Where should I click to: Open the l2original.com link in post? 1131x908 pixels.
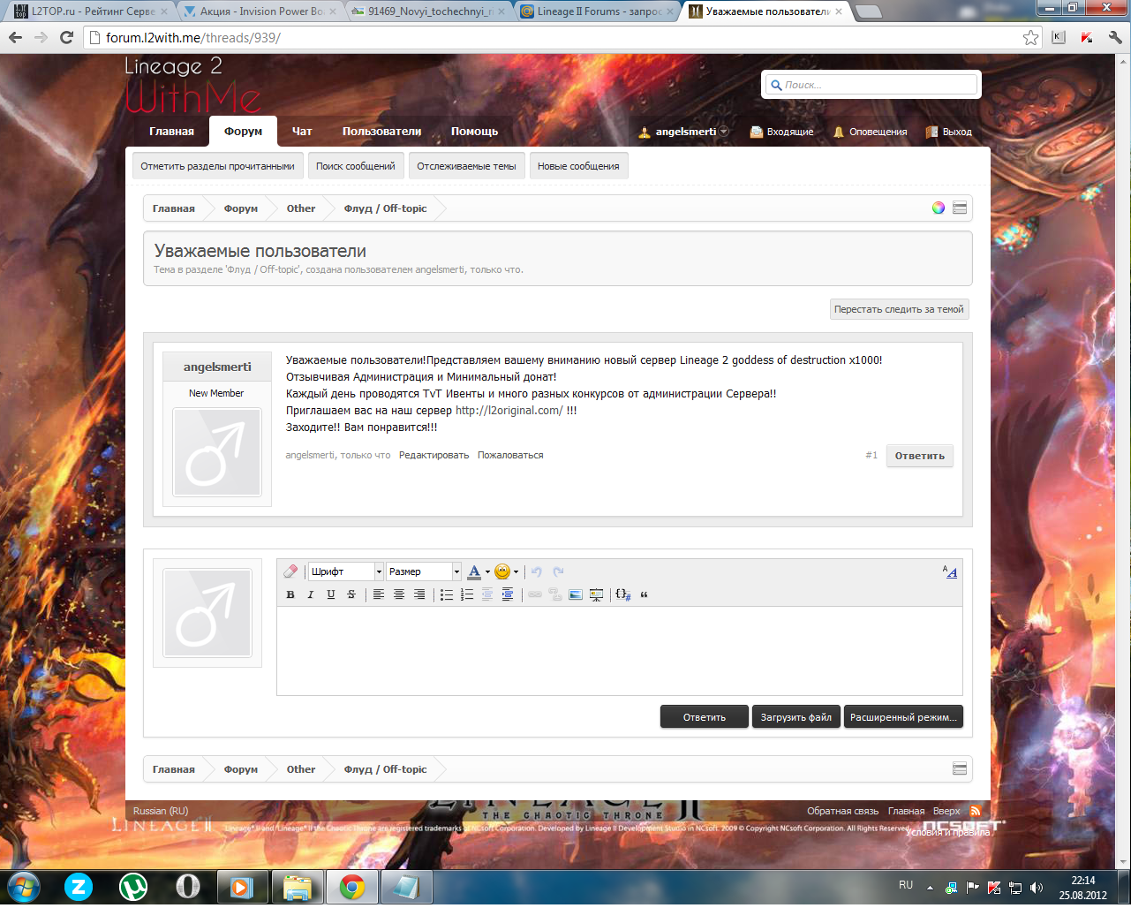point(509,411)
